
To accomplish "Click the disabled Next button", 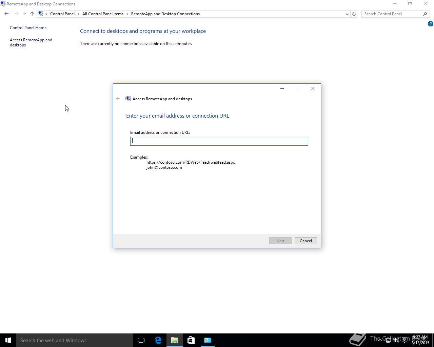I will (280, 241).
